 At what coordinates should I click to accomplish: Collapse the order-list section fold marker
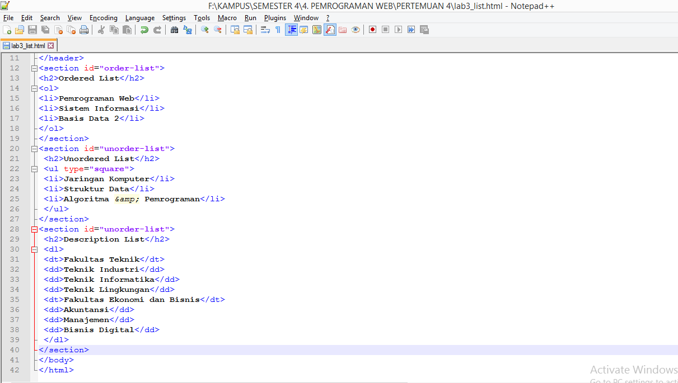(x=34, y=68)
